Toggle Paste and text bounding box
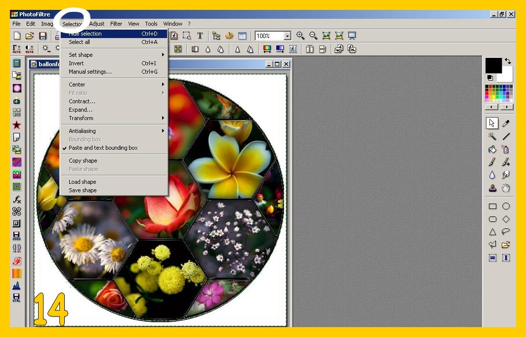The image size is (526, 337). 103,148
